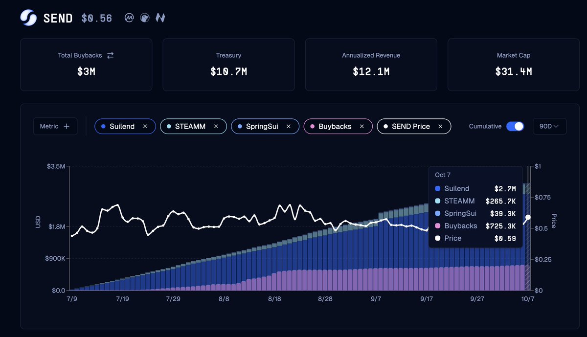The width and height of the screenshot is (587, 337).
Task: Click the $2.7M Suilend tooltip value
Action: pos(505,188)
